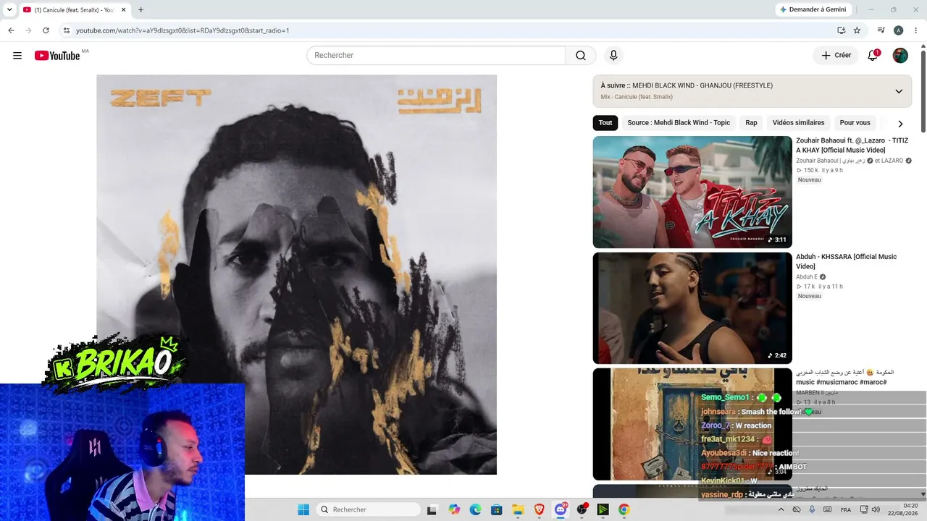927x521 pixels.
Task: Open the Chrome three-dot menu
Action: click(915, 30)
